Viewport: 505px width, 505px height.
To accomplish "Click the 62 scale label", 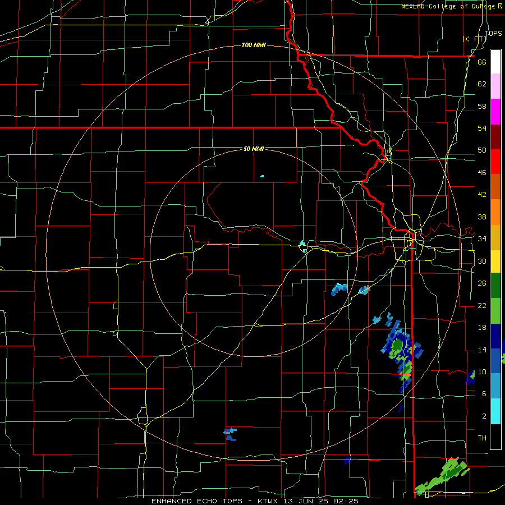I will point(482,84).
